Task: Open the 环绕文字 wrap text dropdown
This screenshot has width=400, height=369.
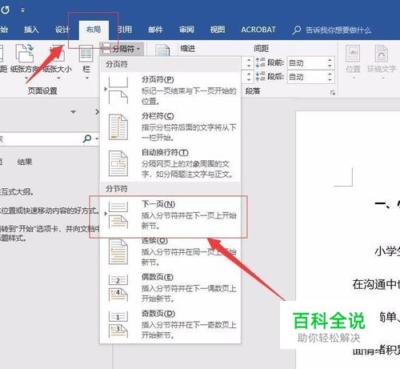Action: (x=382, y=62)
